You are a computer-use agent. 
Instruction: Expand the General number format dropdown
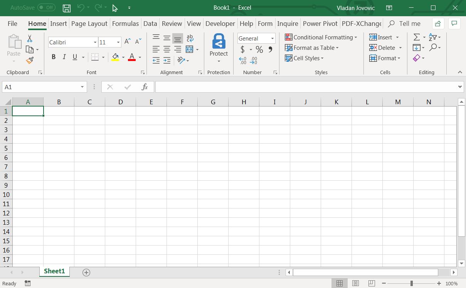tap(273, 39)
